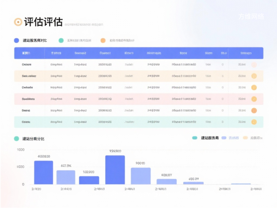The height and width of the screenshot is (208, 277).
Task: Click the circle icon on the Saudalarre row
Action: (x=254, y=99)
